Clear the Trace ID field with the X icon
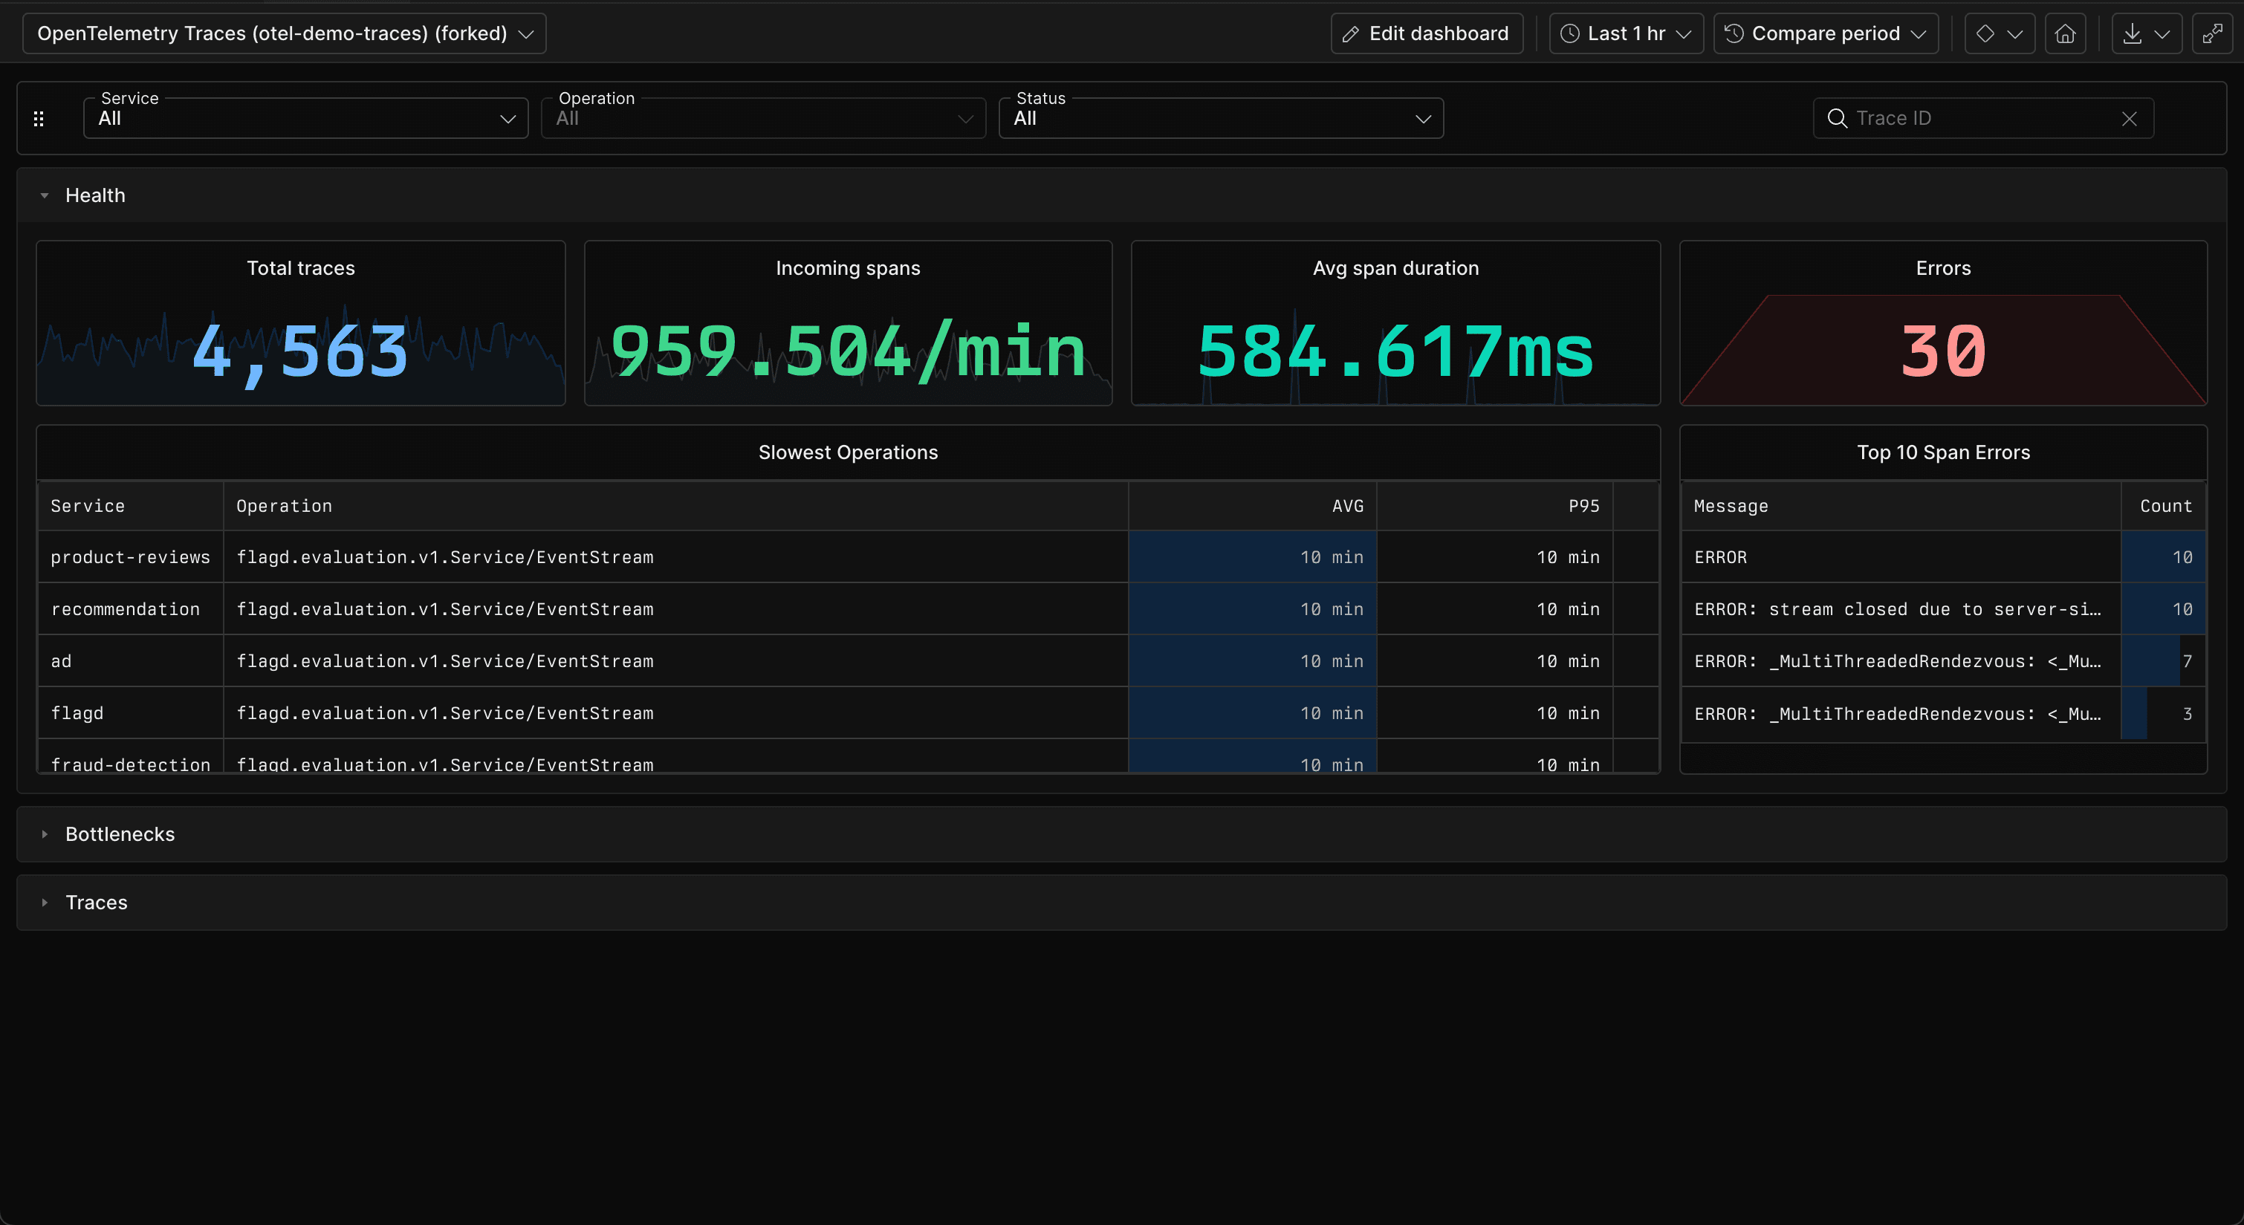The height and width of the screenshot is (1225, 2244). point(2129,118)
